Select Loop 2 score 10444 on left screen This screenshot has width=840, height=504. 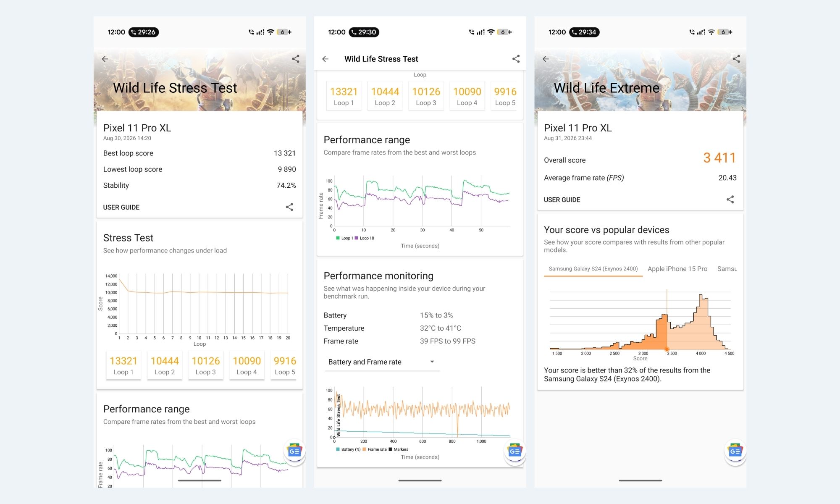click(165, 365)
